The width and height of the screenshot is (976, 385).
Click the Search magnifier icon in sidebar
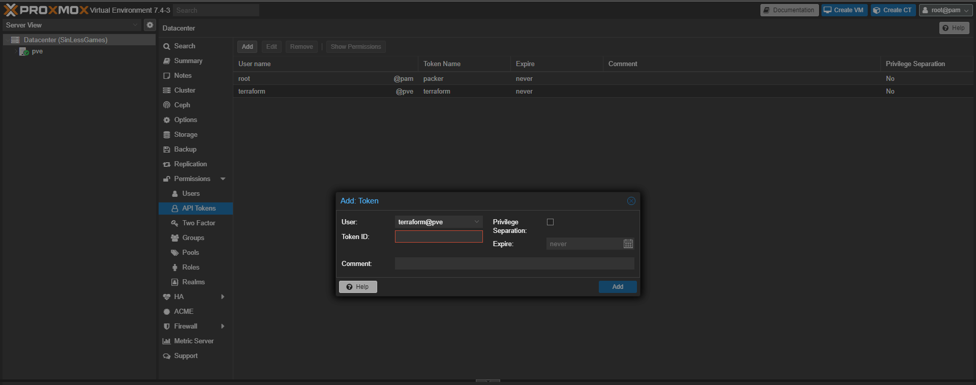pyautogui.click(x=167, y=46)
